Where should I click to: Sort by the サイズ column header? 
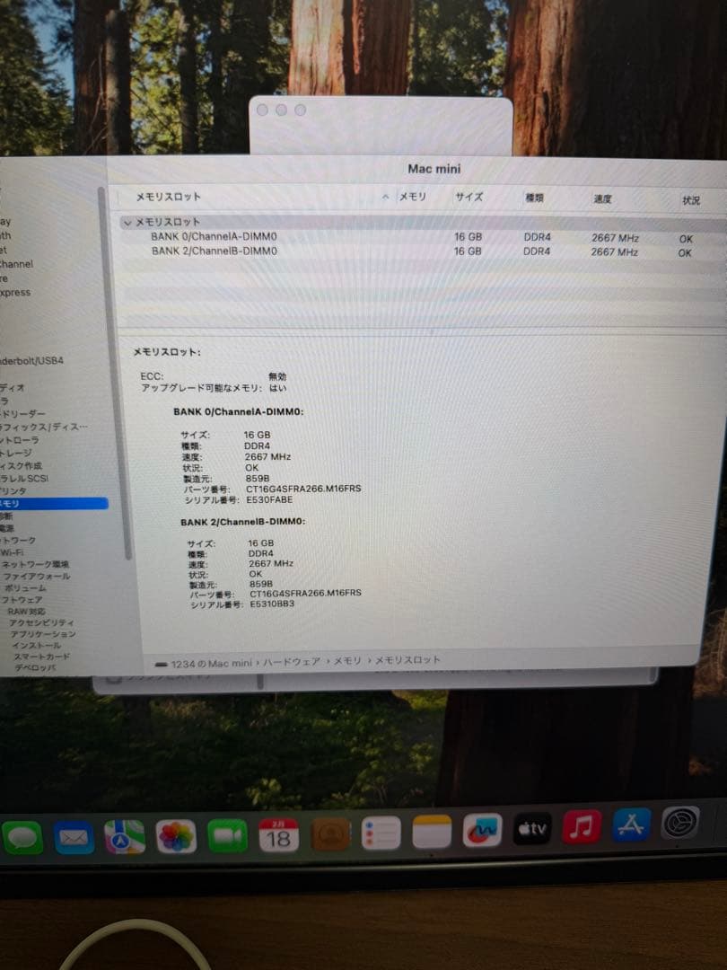tap(469, 197)
